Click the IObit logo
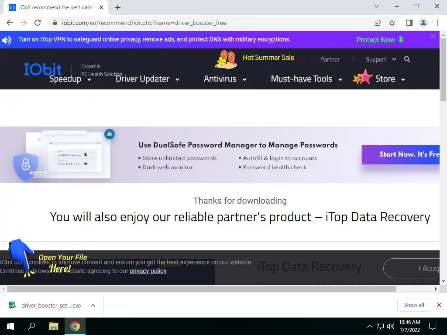447x335 pixels. (x=43, y=69)
